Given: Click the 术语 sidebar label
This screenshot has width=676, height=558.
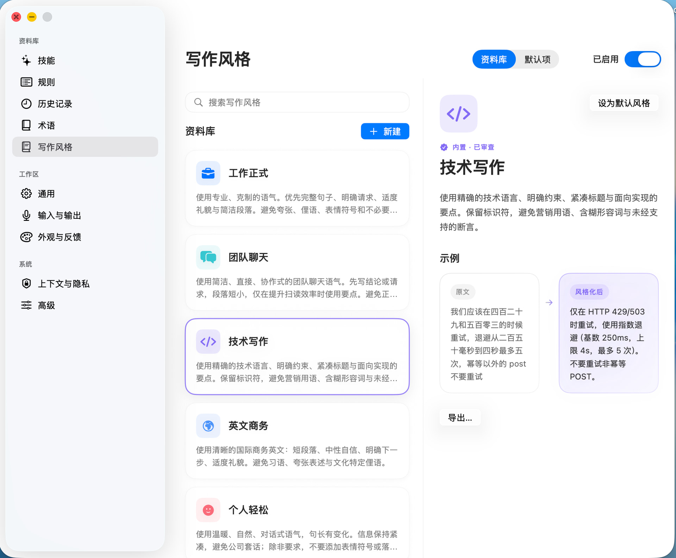Looking at the screenshot, I should [x=46, y=125].
